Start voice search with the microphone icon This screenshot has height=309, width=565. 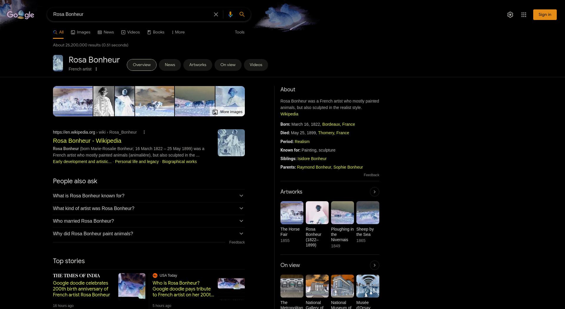(230, 14)
